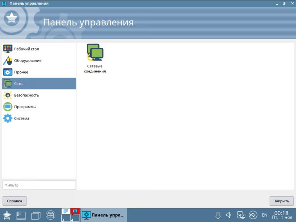Switch to virtual desktop 3
Image resolution: width=296 pixels, height=222 pixels.
[66, 218]
